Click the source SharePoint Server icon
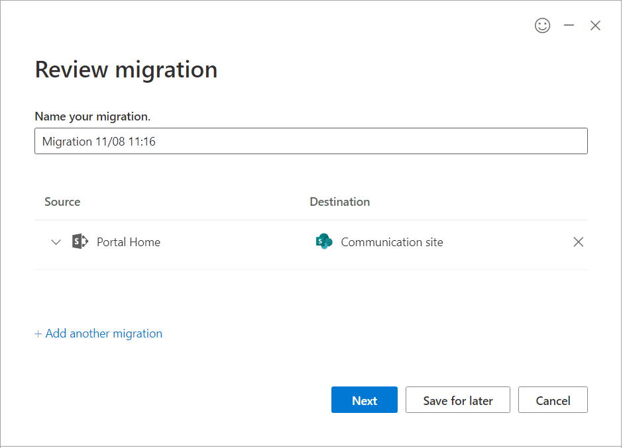Image resolution: width=623 pixels, height=448 pixels. [80, 242]
